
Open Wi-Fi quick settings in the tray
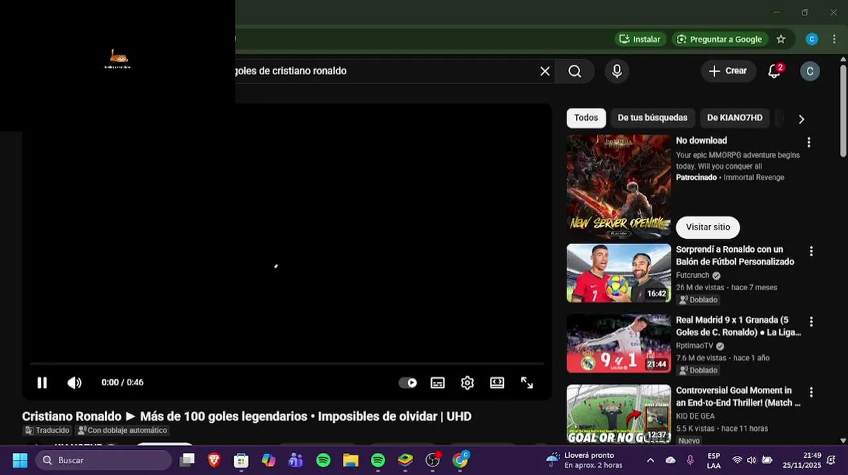(738, 460)
